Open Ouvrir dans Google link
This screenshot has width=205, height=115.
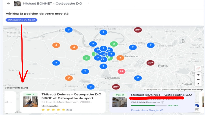click(x=147, y=110)
